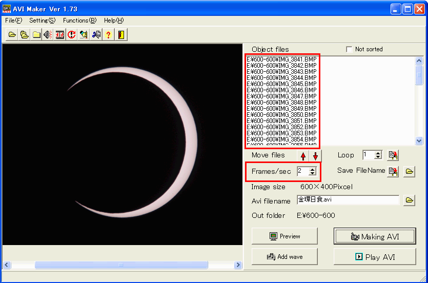Enable the Not sorted checkbox
The image size is (428, 283).
tap(349, 49)
